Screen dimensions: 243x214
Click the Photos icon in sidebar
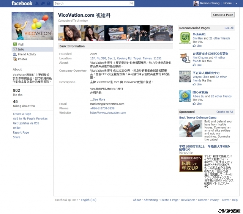pyautogui.click(x=15, y=59)
